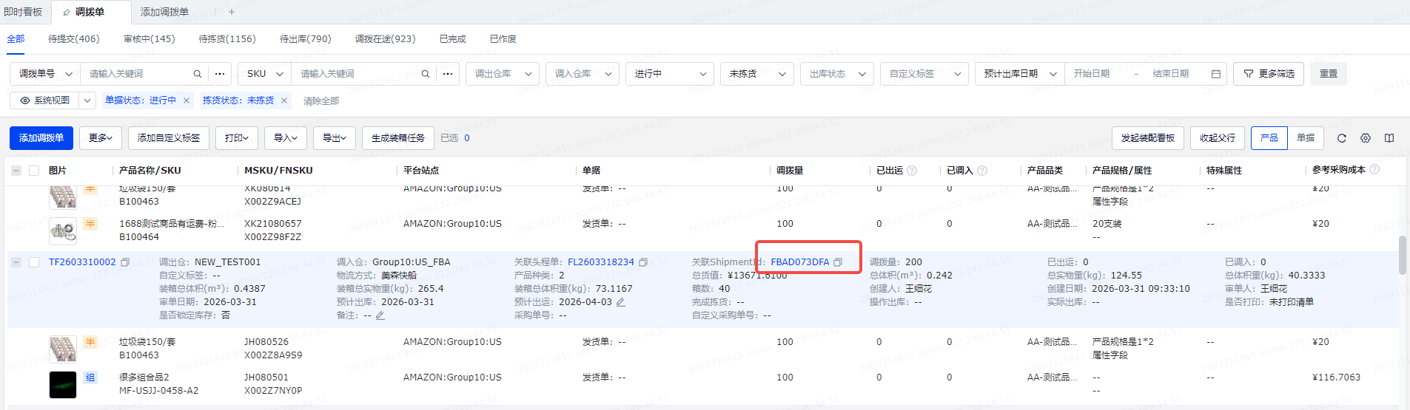Collapse the TF2603310002 order row
The height and width of the screenshot is (410, 1410).
(x=16, y=262)
